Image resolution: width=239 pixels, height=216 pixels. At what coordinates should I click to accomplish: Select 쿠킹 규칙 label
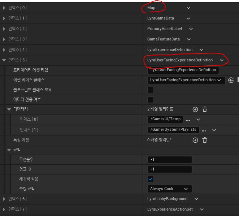(x=27, y=189)
